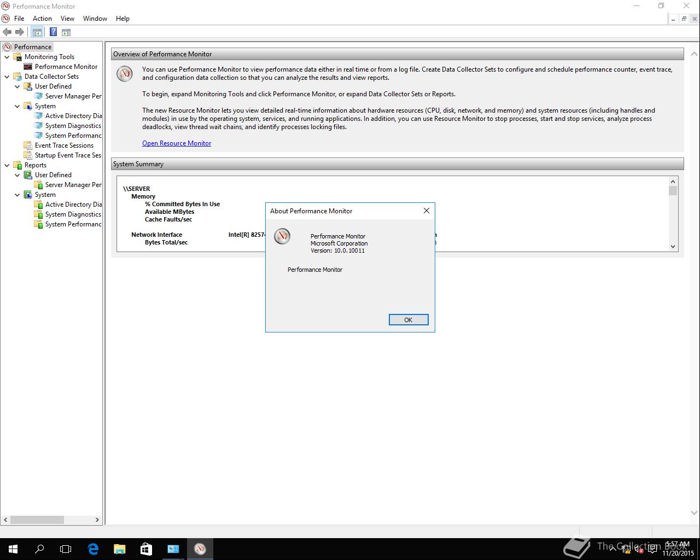Viewport: 700px width, 560px height.
Task: Select Data Collector Sets node
Action: 51,77
